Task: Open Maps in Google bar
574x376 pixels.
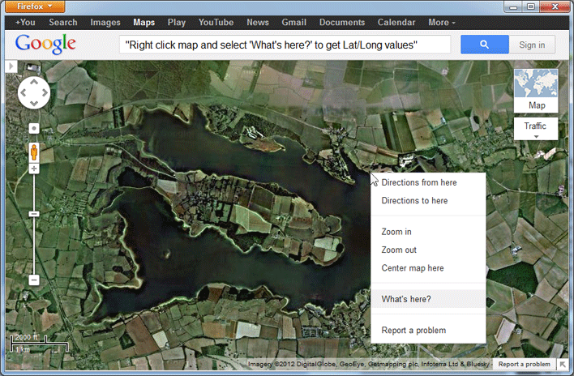Action: [143, 23]
